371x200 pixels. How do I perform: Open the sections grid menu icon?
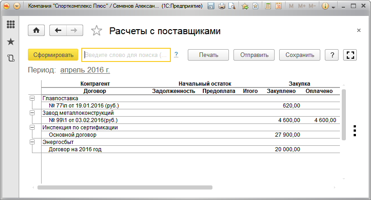point(11,24)
